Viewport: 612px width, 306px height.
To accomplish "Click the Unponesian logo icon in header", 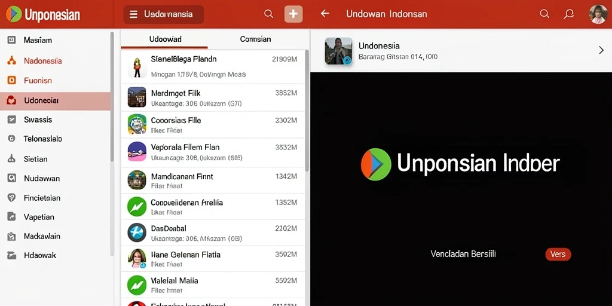I will 14,14.
